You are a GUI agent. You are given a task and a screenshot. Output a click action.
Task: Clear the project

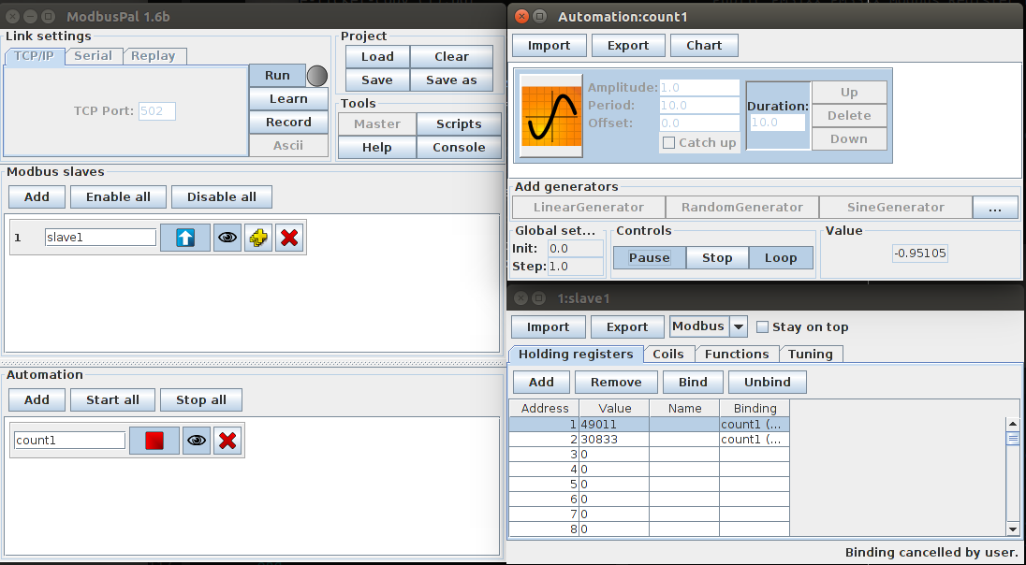451,56
